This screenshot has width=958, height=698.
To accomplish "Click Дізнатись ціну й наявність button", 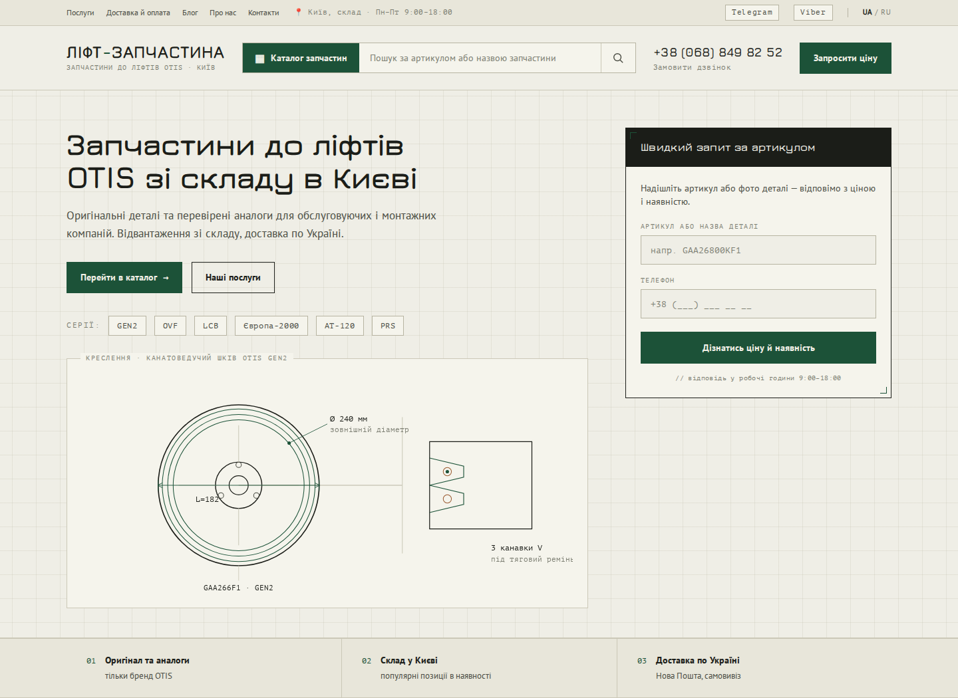I will [x=758, y=348].
